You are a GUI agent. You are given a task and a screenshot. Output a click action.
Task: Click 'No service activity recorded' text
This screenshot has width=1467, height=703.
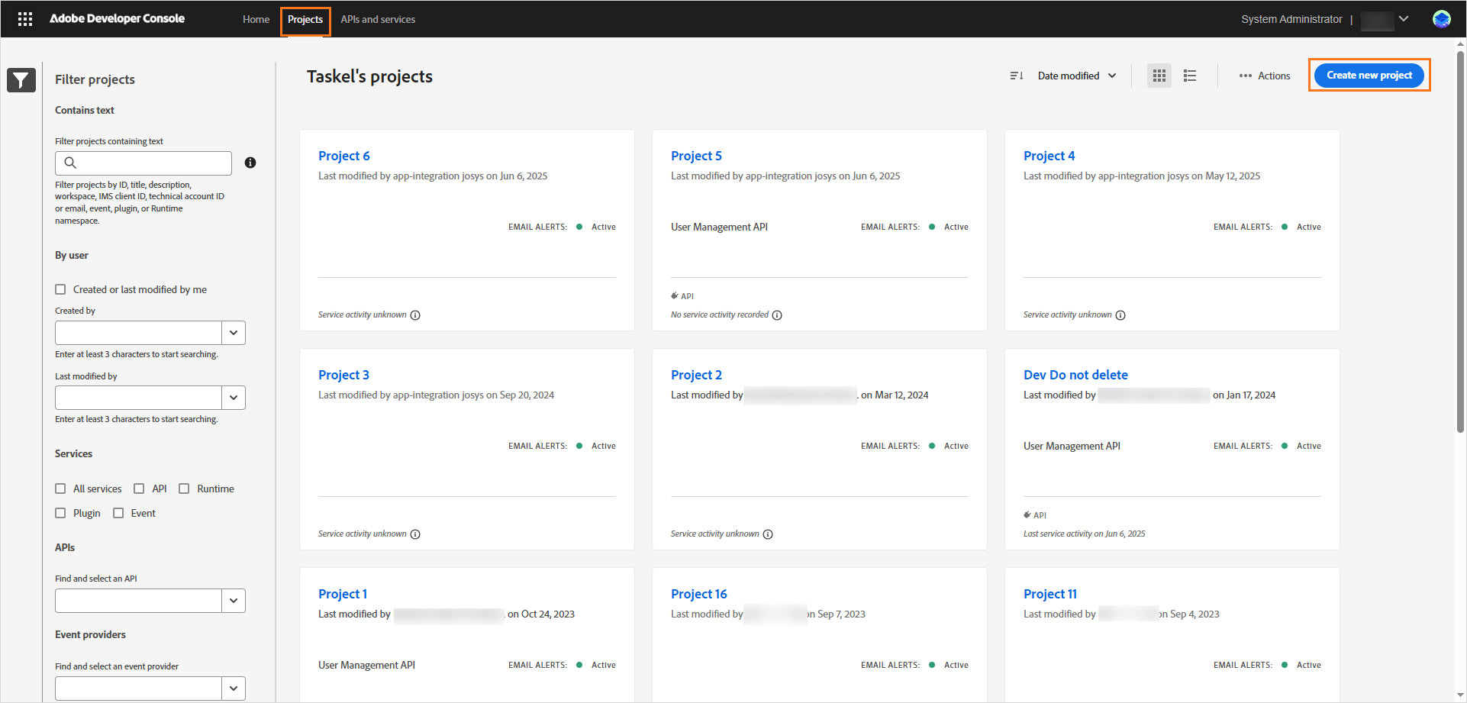pos(720,314)
